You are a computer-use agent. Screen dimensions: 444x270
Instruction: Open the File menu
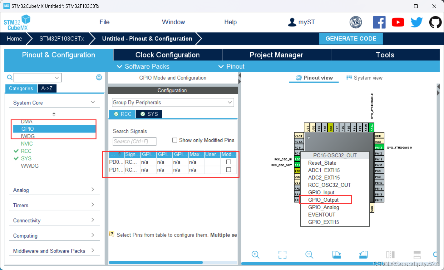[x=105, y=22]
